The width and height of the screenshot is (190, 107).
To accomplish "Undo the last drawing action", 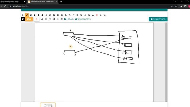I will click(69, 15).
